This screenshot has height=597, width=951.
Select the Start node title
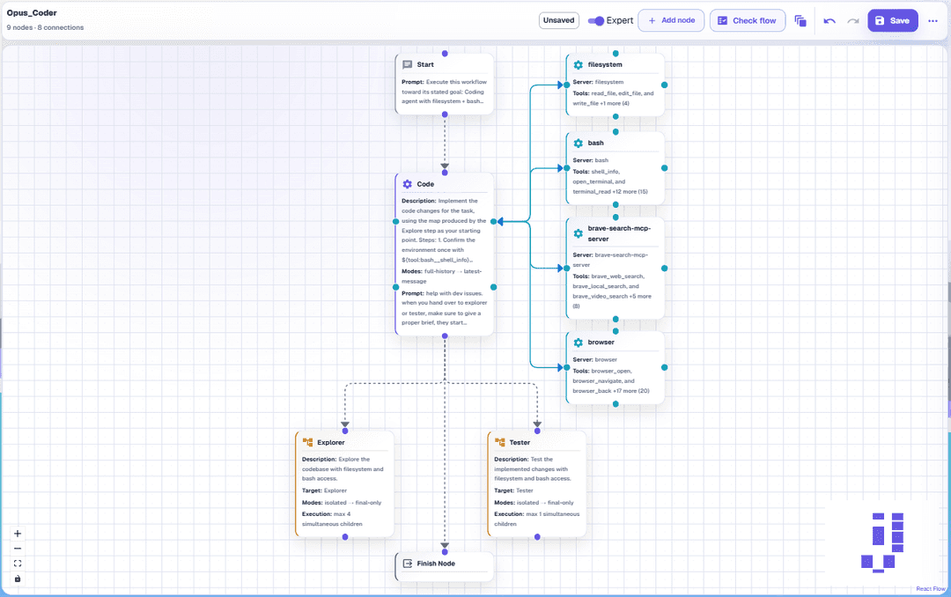click(x=425, y=65)
